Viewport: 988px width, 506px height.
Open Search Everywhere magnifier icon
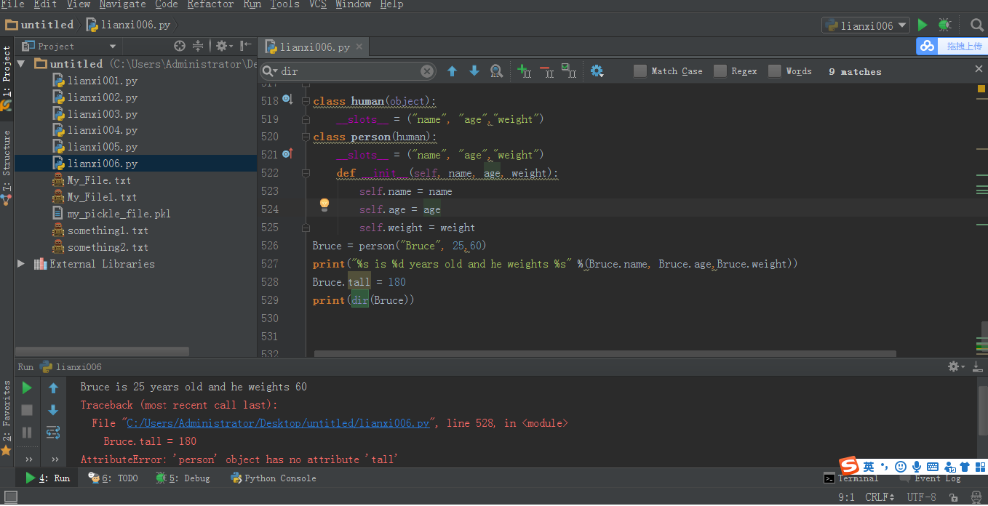(976, 25)
